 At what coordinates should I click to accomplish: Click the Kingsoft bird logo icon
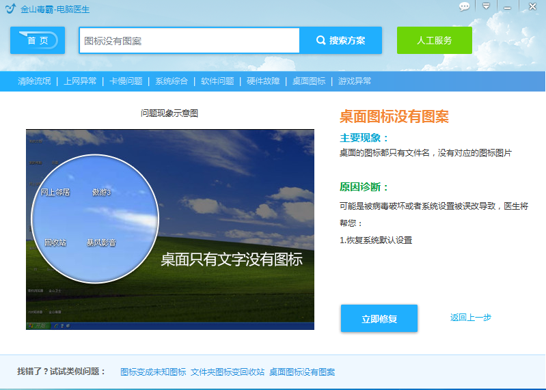[10, 8]
